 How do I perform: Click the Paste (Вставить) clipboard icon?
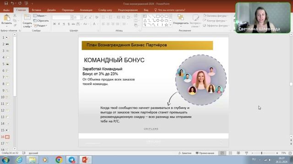[7, 18]
